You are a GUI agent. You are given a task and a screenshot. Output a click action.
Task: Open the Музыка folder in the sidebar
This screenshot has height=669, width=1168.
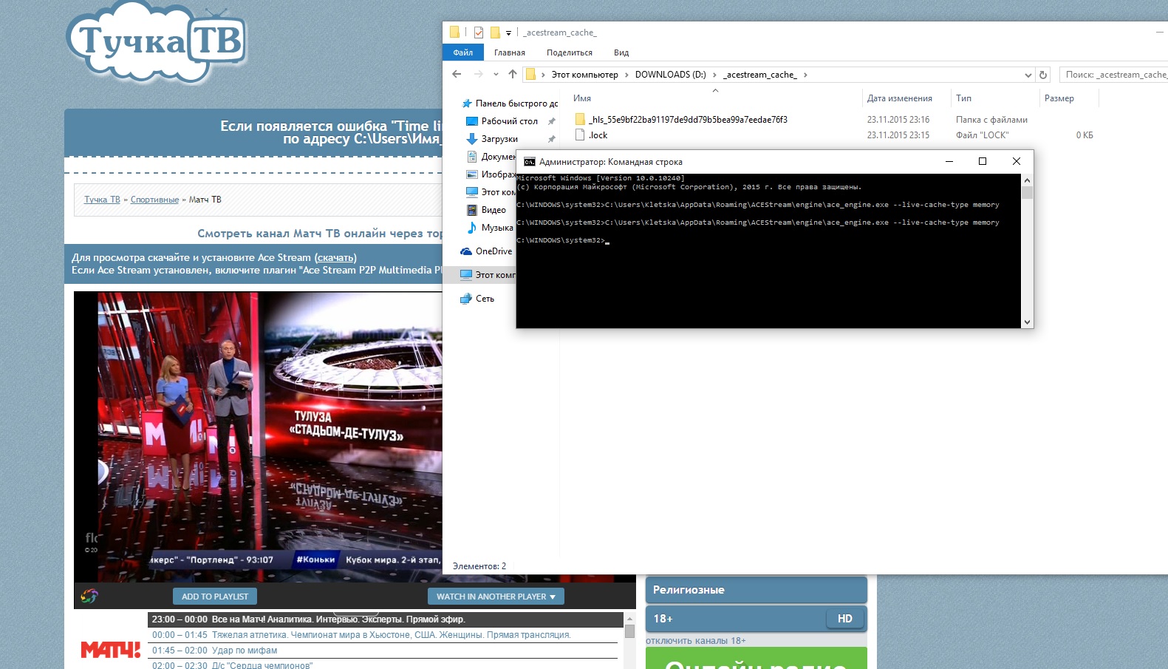click(496, 228)
